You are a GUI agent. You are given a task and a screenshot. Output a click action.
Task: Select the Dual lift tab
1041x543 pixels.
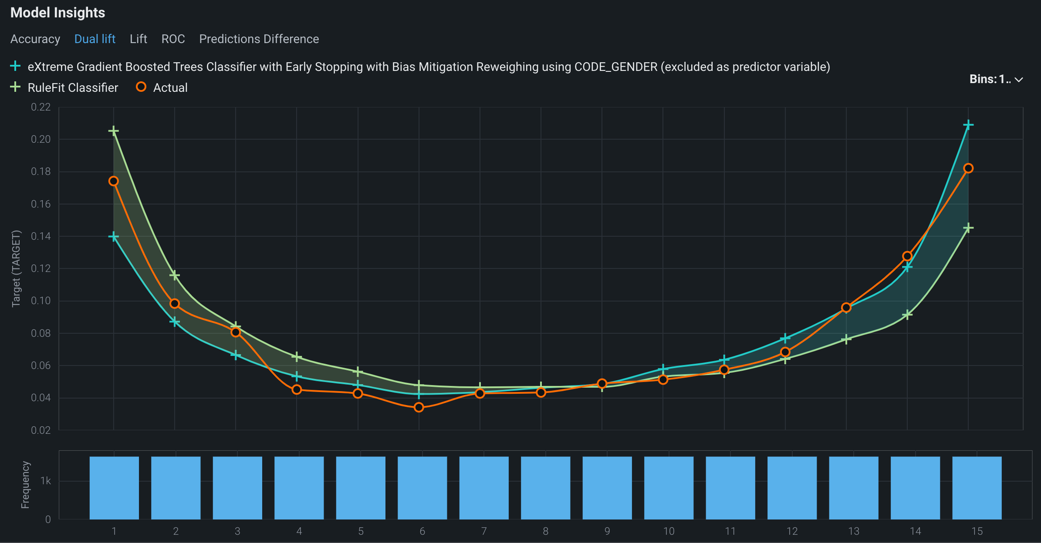click(x=95, y=39)
